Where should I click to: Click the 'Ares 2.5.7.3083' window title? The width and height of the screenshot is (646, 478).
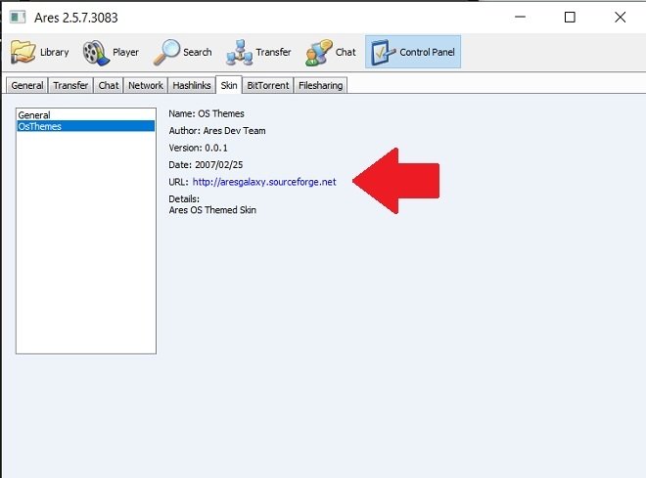coord(75,18)
